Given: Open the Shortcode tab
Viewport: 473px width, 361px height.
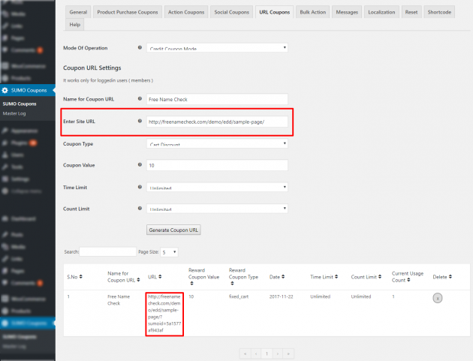Looking at the screenshot, I should pos(439,12).
